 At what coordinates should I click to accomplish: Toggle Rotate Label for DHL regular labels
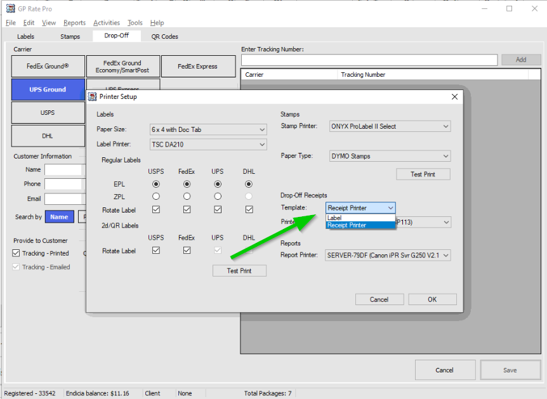pyautogui.click(x=249, y=209)
